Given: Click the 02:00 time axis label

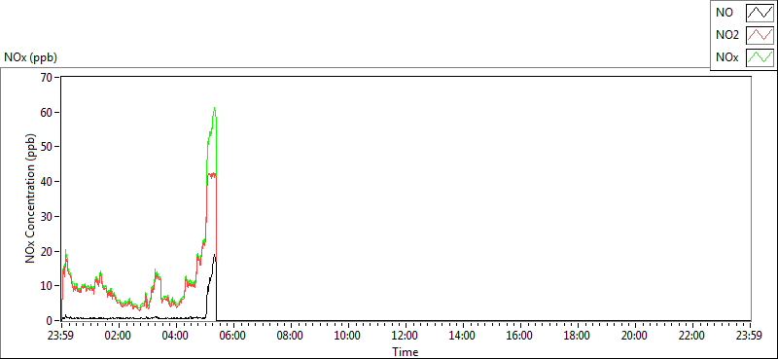Looking at the screenshot, I should coord(118,335).
